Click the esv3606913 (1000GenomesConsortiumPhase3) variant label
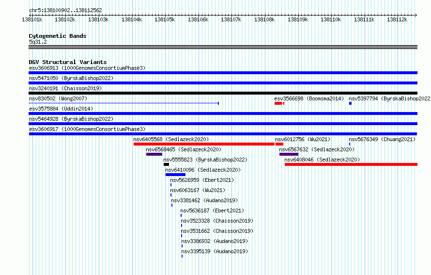The image size is (431, 275). point(87,68)
